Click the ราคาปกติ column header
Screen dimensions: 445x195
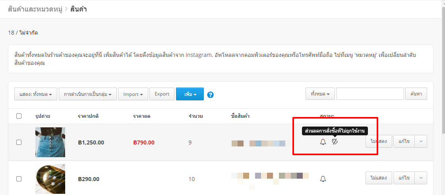coord(88,116)
